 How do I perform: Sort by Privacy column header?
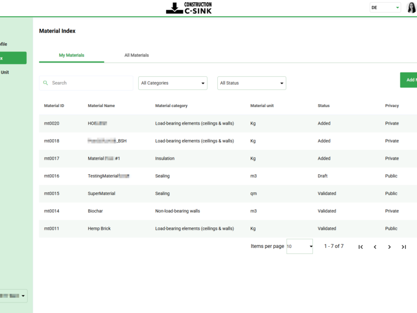pyautogui.click(x=392, y=106)
